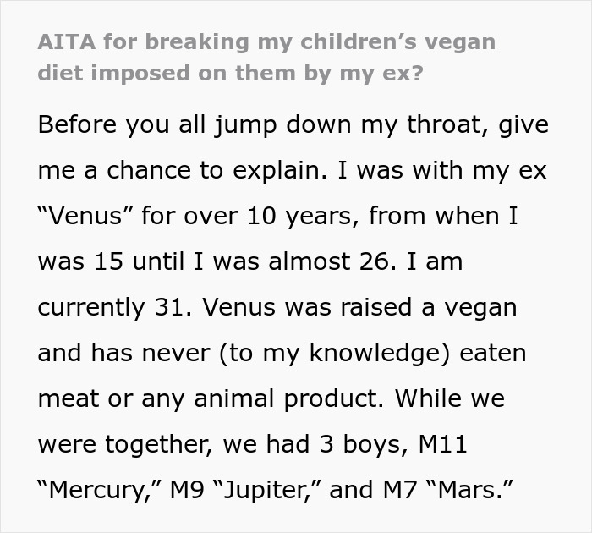Image resolution: width=592 pixels, height=533 pixels.
Task: Open the AITA post title about vegan diet
Action: (266, 57)
